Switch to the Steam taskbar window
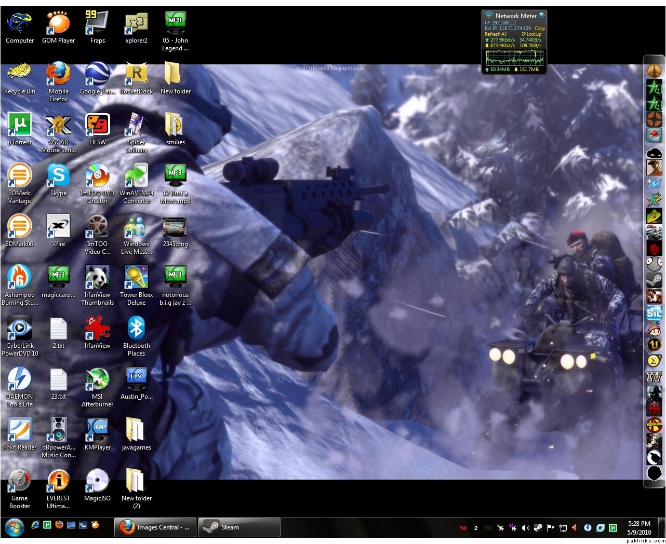The height and width of the screenshot is (544, 666). (x=239, y=527)
